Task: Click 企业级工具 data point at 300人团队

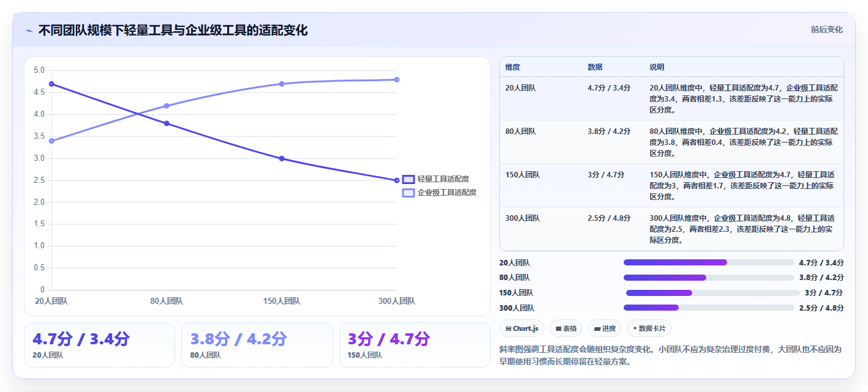Action: click(397, 80)
